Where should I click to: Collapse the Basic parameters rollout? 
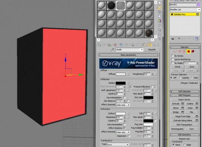(x=128, y=55)
